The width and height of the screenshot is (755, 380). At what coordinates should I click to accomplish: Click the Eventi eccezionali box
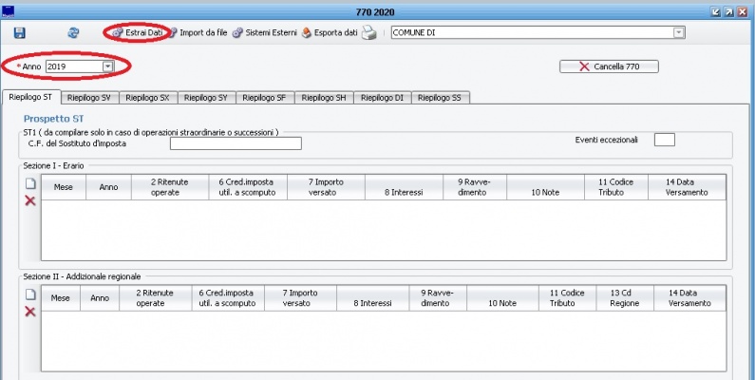tap(664, 140)
